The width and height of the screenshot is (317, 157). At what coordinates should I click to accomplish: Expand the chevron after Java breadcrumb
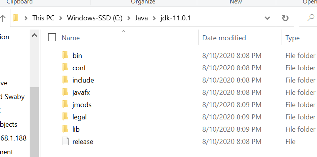tap(153, 18)
